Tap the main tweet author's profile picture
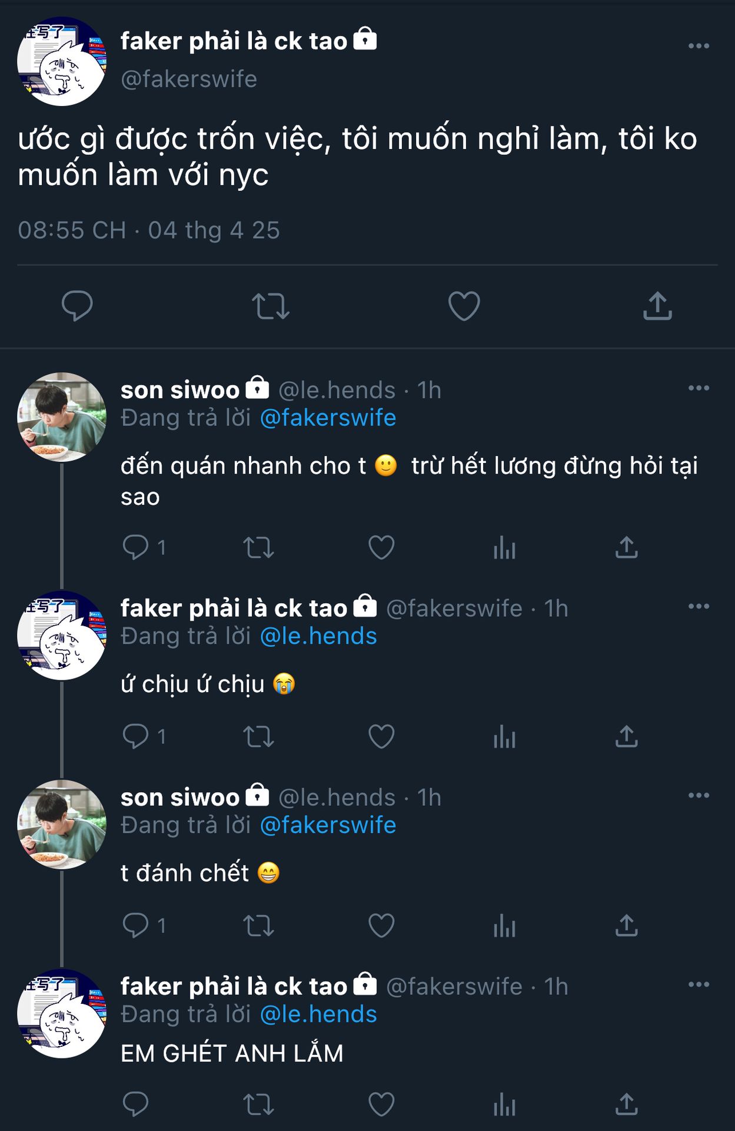Viewport: 735px width, 1131px height. point(62,61)
